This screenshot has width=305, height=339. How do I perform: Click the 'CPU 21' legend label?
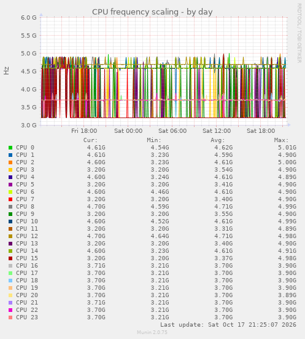click(27, 303)
